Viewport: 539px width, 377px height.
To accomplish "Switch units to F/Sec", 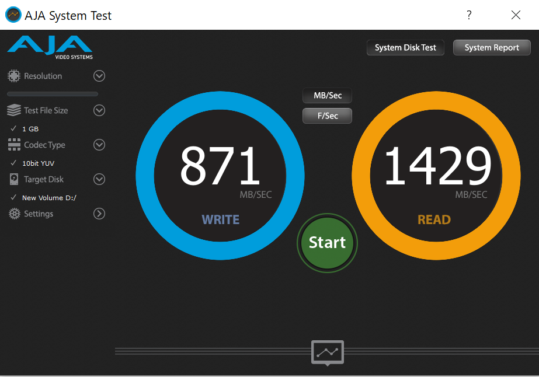I will 327,116.
